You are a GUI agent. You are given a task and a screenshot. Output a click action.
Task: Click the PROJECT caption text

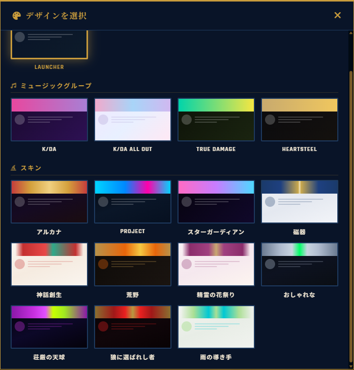[x=132, y=231]
